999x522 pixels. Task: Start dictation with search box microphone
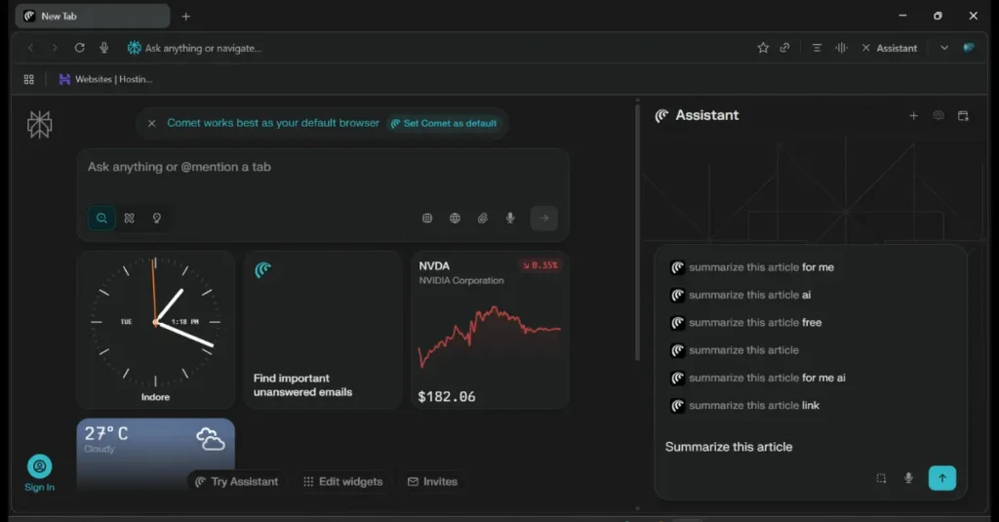510,218
